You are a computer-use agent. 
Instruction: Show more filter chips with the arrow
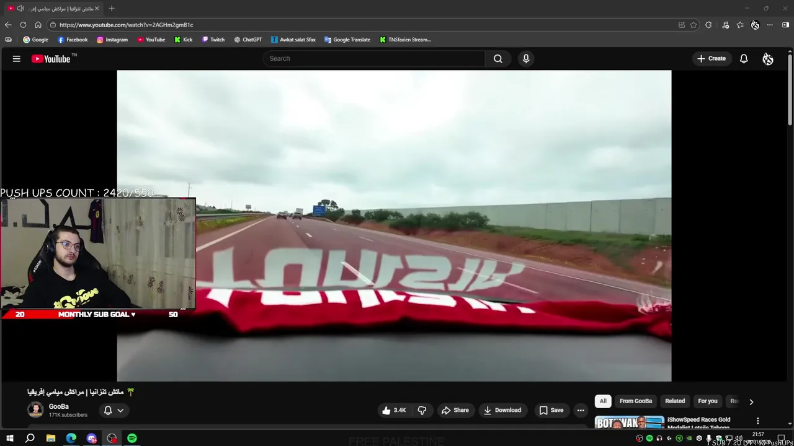[751, 401]
